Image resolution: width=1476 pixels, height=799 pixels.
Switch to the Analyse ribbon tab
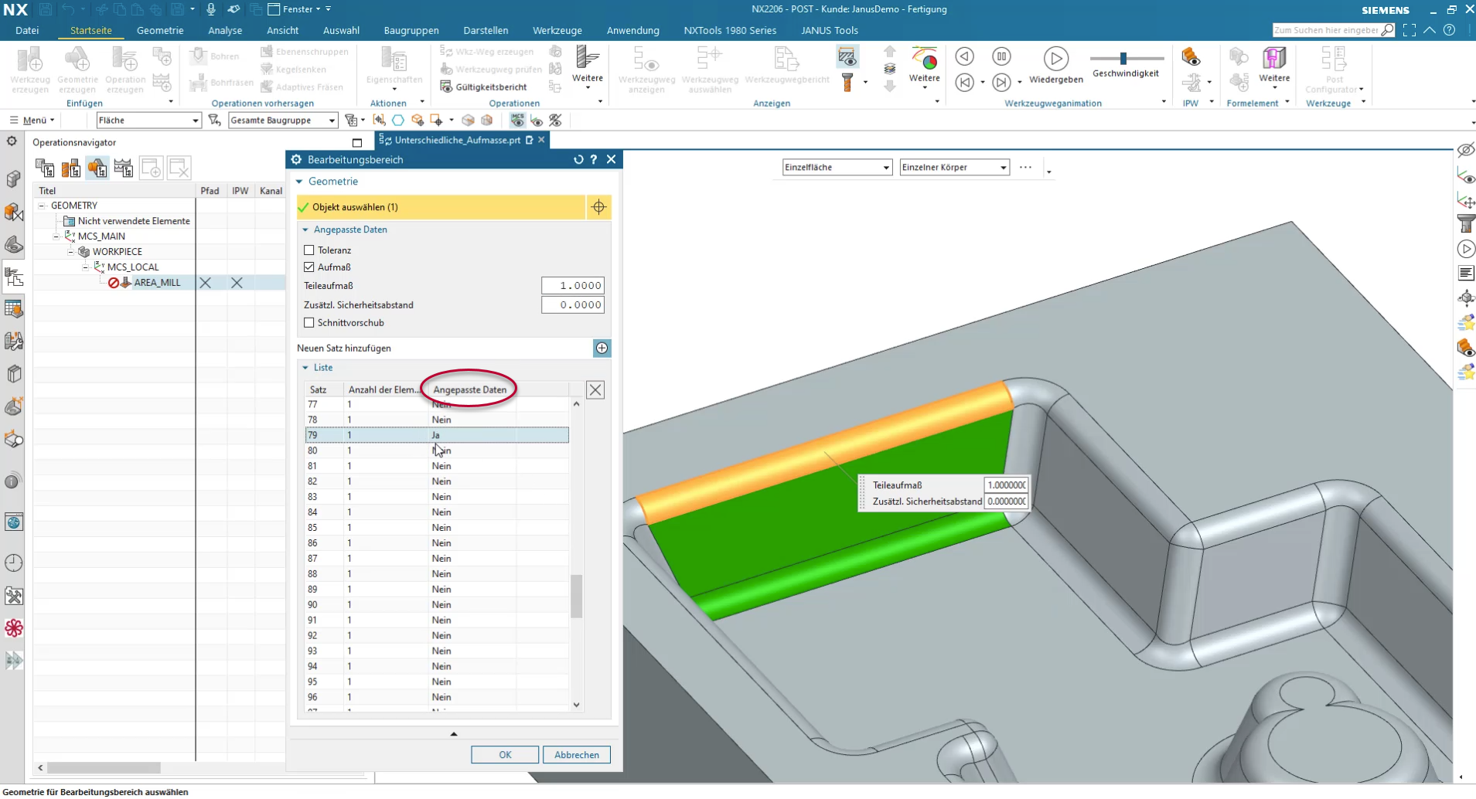tap(225, 31)
